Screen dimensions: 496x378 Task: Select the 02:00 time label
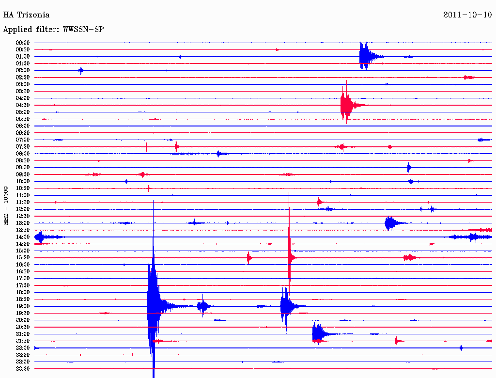point(23,71)
